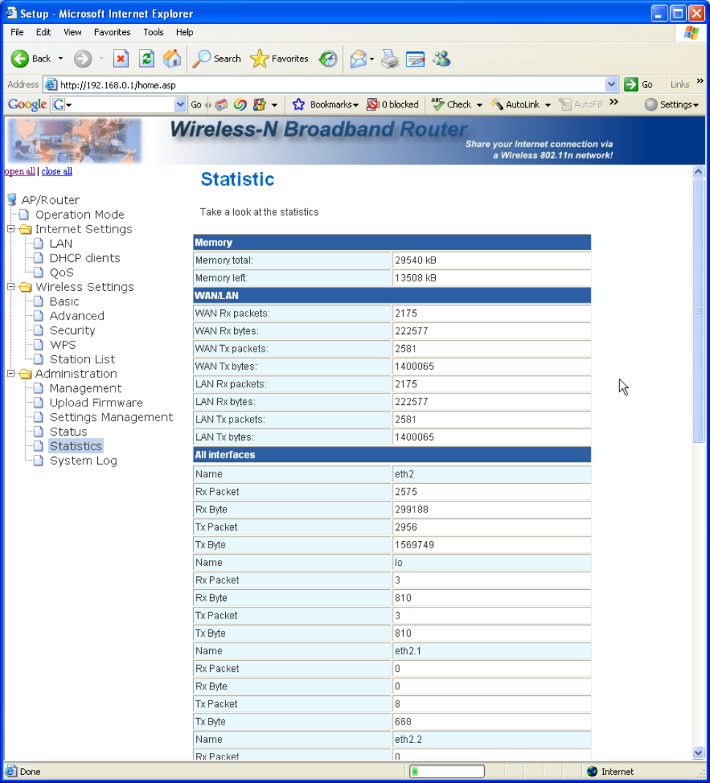Click the 0 blocked popup blocker button
The width and height of the screenshot is (710, 783).
coord(393,105)
